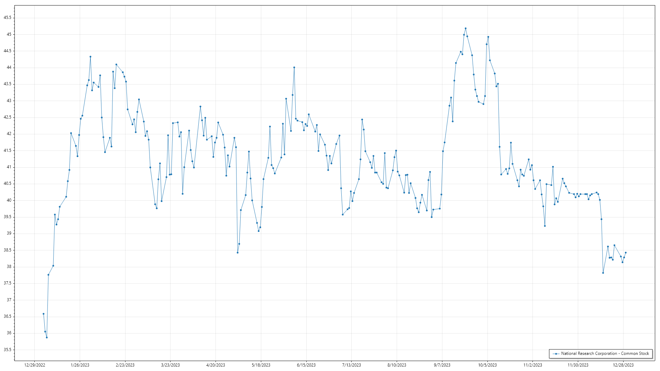The image size is (660, 371).
Task: Click the 4/20/2023 x-axis date label
Action: (216, 365)
